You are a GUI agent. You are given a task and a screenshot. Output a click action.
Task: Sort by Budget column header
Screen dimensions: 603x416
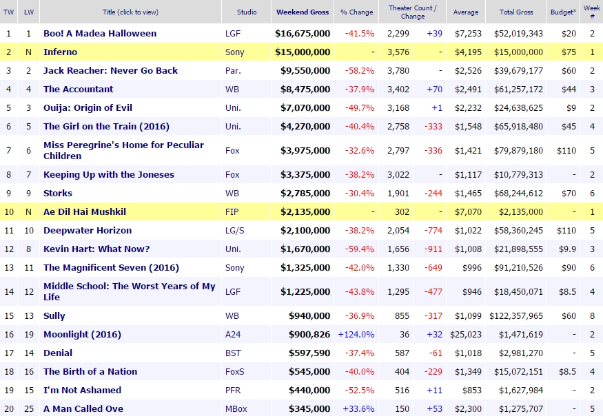tap(563, 12)
